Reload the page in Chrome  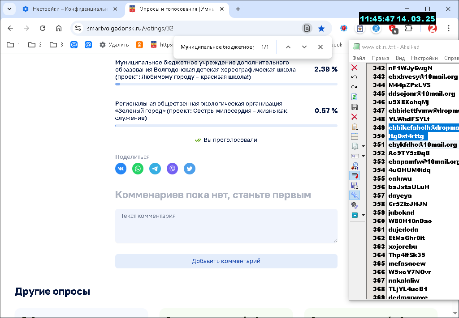(43, 28)
